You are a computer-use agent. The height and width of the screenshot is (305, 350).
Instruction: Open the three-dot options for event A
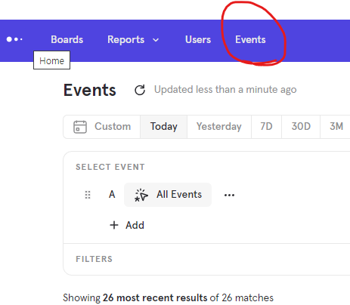[x=229, y=195]
